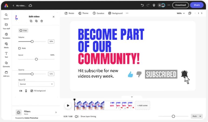The height and width of the screenshot is (122, 208).
Task: Open the Adobe Express home logo
Action: click(6, 6)
